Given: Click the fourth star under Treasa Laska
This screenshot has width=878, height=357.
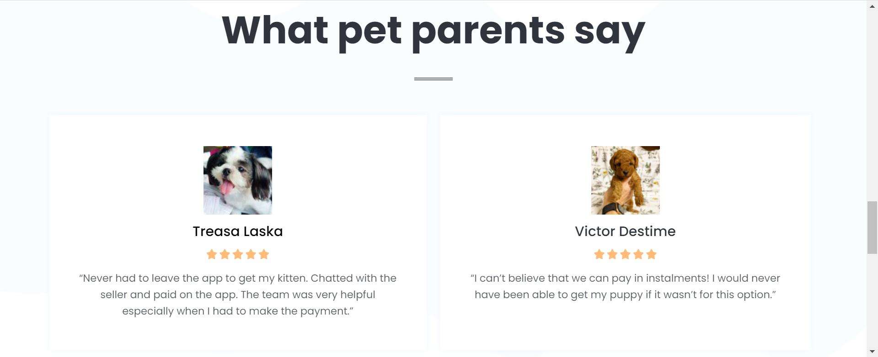Looking at the screenshot, I should coord(251,254).
